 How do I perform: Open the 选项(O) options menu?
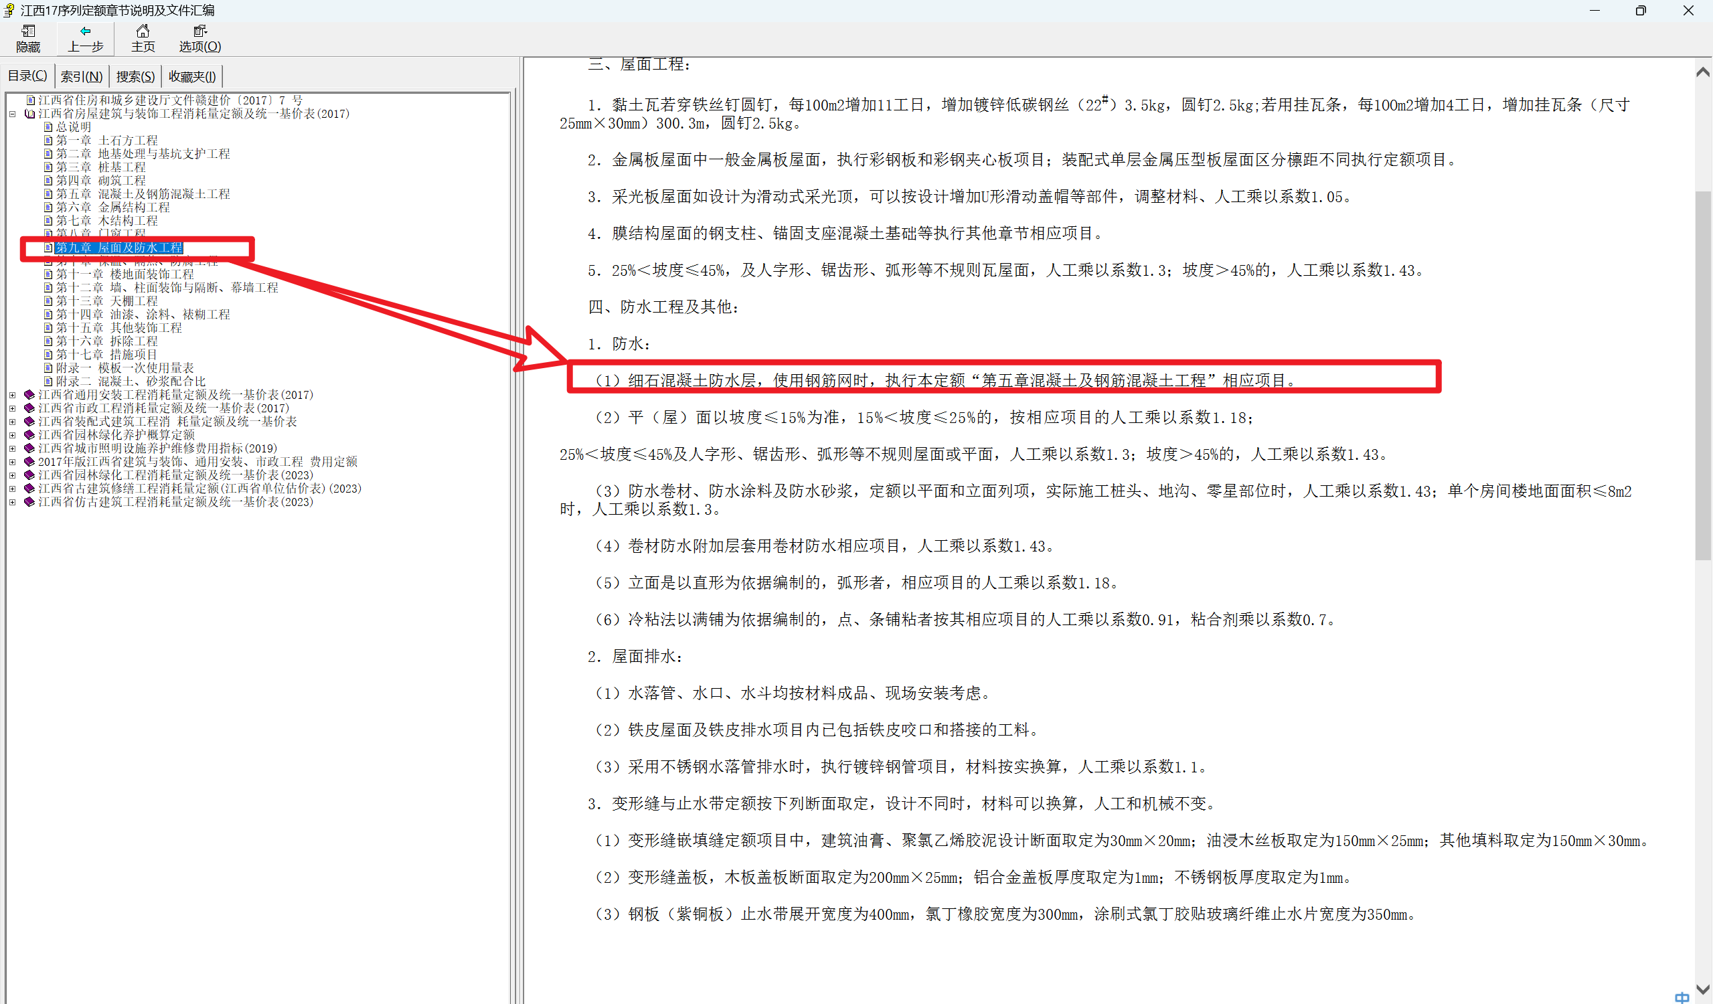click(200, 39)
